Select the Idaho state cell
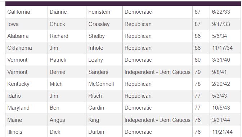 26,96
